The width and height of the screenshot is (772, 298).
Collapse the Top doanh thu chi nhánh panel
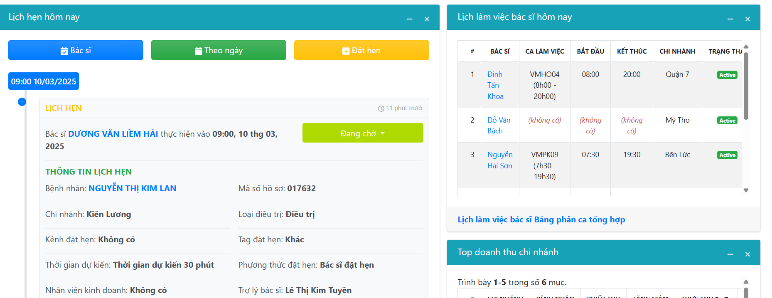pos(730,254)
